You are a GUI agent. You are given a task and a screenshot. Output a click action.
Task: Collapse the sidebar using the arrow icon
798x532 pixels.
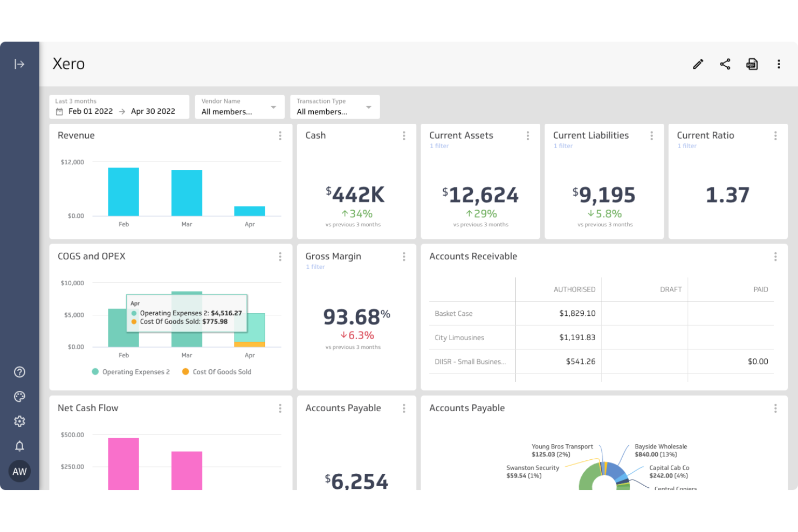pyautogui.click(x=19, y=64)
